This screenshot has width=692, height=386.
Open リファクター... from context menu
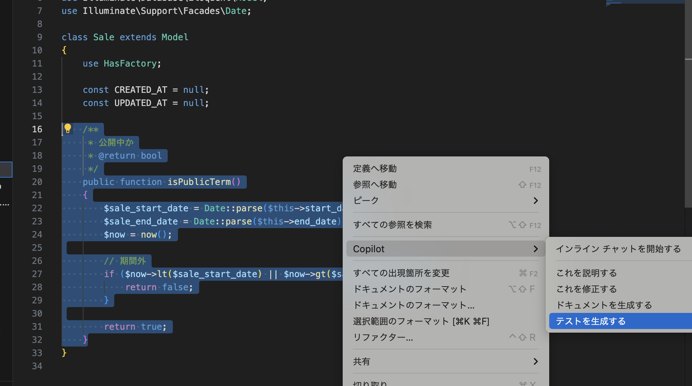click(383, 337)
